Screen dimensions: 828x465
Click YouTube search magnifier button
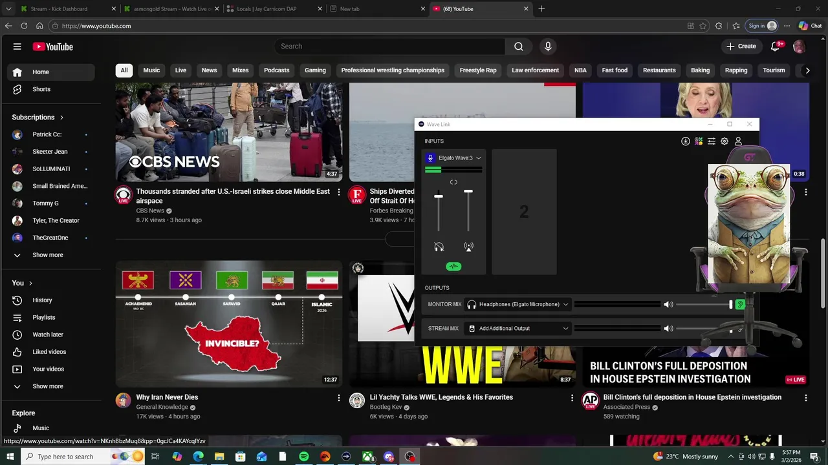click(519, 46)
